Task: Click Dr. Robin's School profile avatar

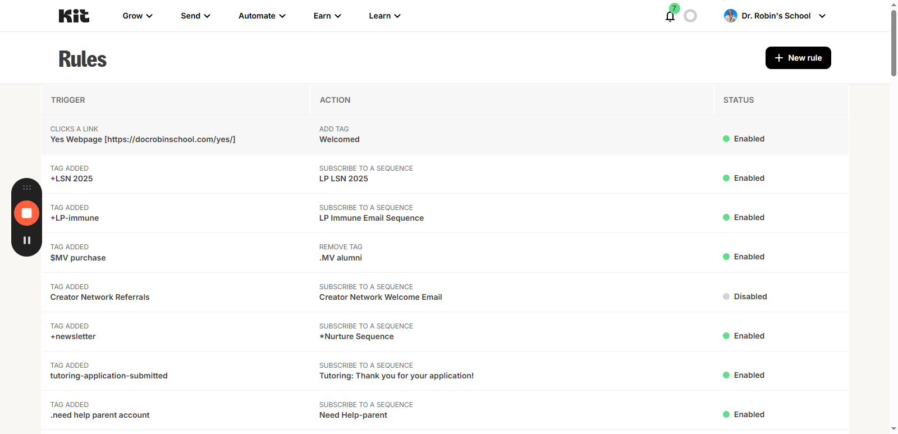Action: click(x=730, y=16)
